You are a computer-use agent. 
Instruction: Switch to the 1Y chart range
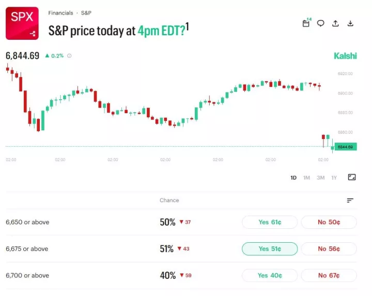334,178
